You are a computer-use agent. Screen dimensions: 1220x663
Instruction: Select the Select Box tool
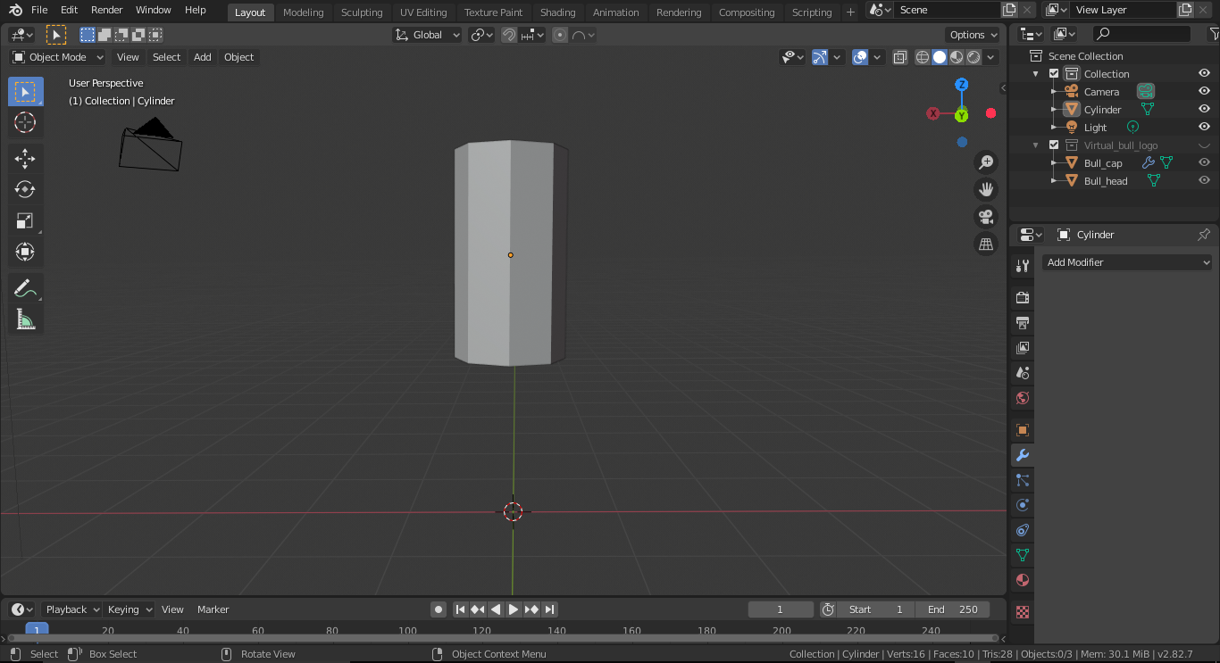tap(25, 91)
